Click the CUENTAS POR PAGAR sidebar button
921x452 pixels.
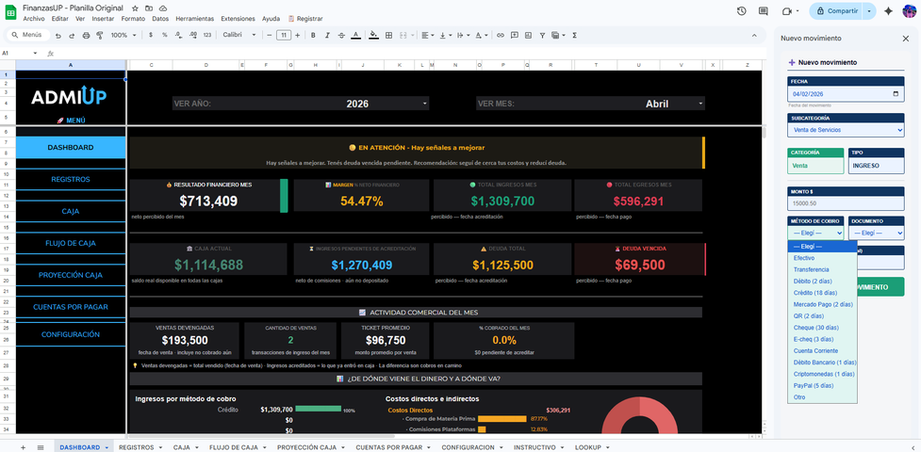click(x=70, y=307)
